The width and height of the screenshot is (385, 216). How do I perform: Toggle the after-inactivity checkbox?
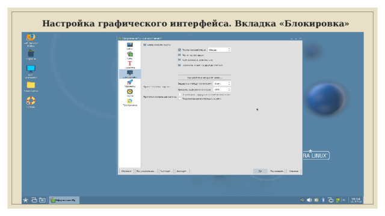click(x=179, y=50)
